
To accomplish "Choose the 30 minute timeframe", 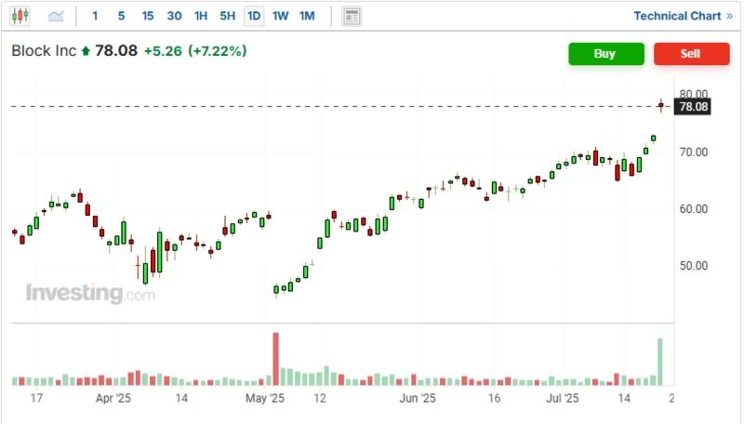I will (x=174, y=16).
